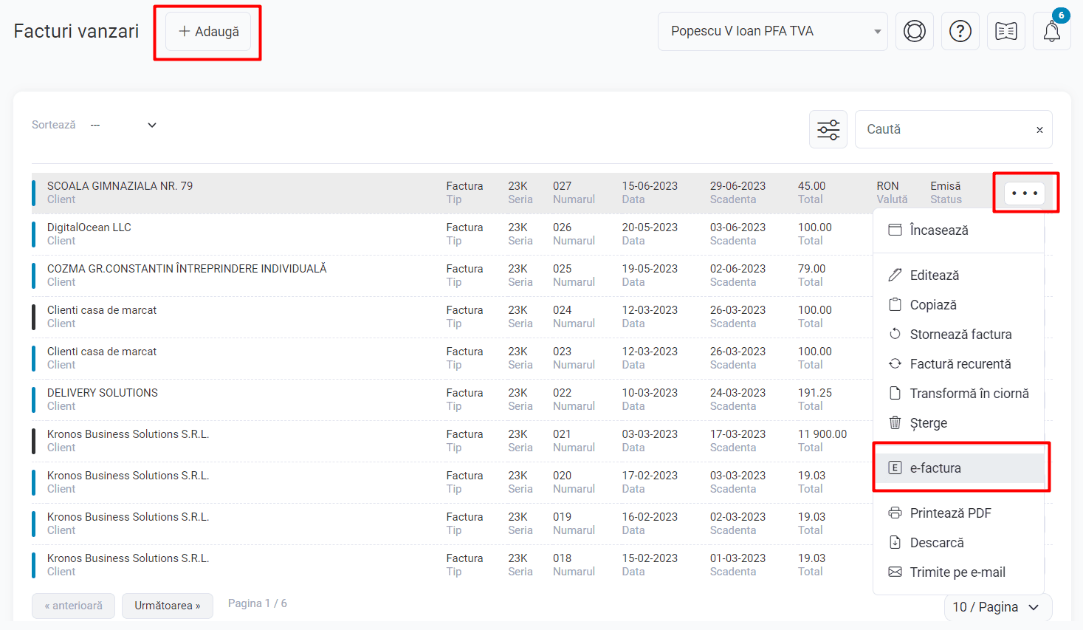Click the question mark help icon
This screenshot has height=630, width=1083.
pos(960,32)
